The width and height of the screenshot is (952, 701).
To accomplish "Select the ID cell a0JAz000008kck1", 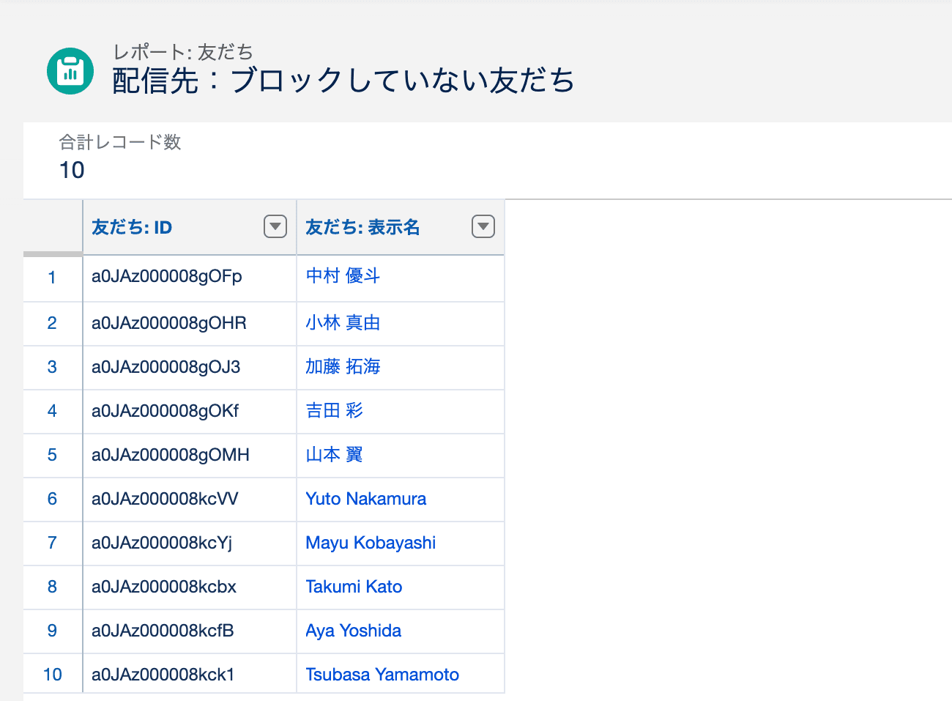I will coord(190,674).
